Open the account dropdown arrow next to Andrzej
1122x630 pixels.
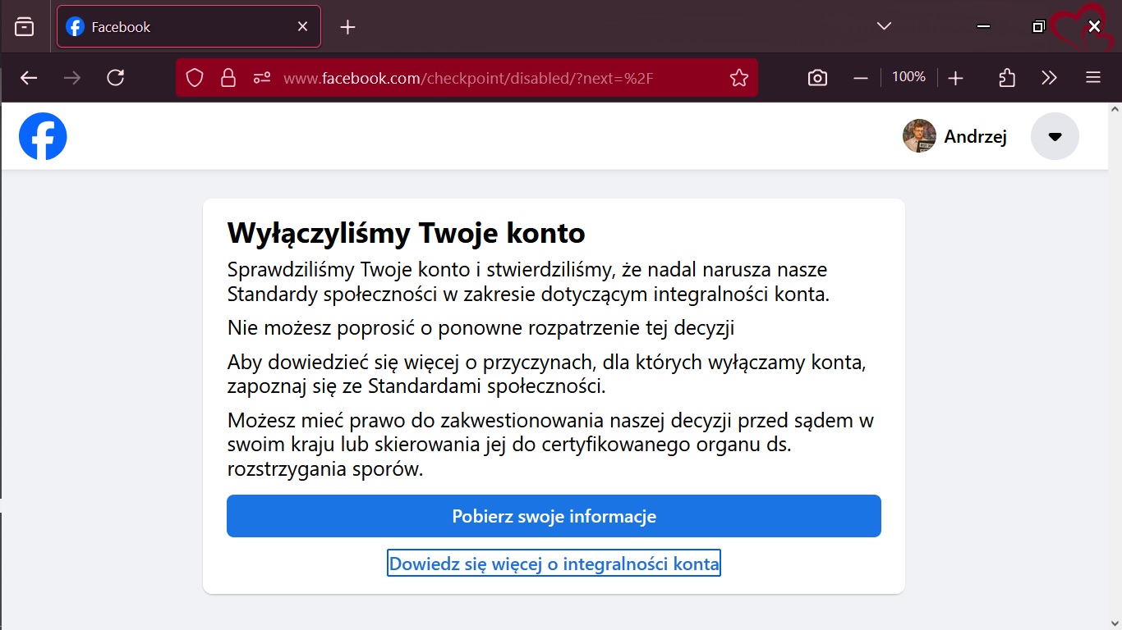[x=1055, y=136]
